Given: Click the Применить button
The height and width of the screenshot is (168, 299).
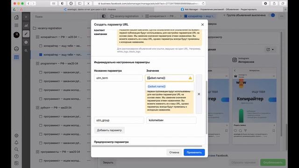Looking at the screenshot, I should [194, 153].
